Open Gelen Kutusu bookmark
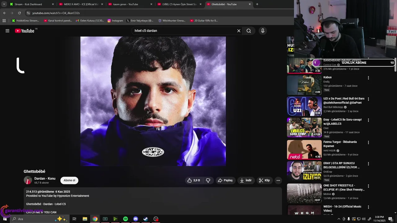 click(90, 21)
